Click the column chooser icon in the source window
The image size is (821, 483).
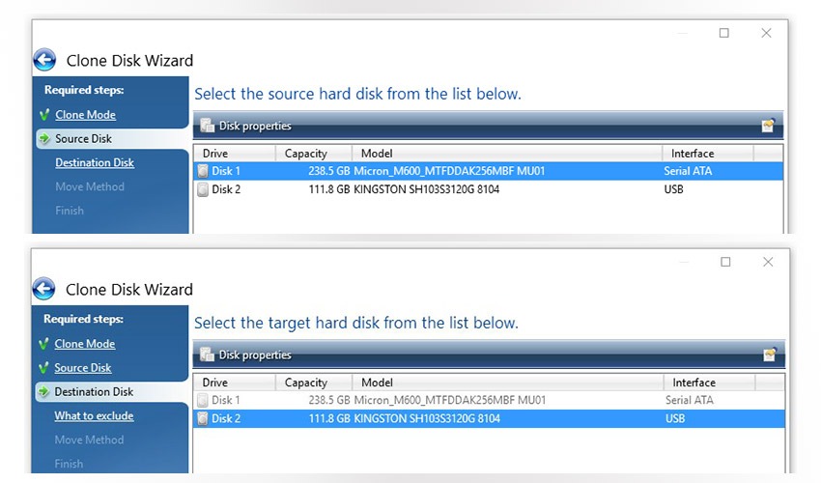(x=768, y=126)
